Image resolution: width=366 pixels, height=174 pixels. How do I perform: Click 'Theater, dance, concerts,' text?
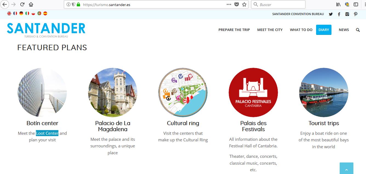tap(253, 156)
